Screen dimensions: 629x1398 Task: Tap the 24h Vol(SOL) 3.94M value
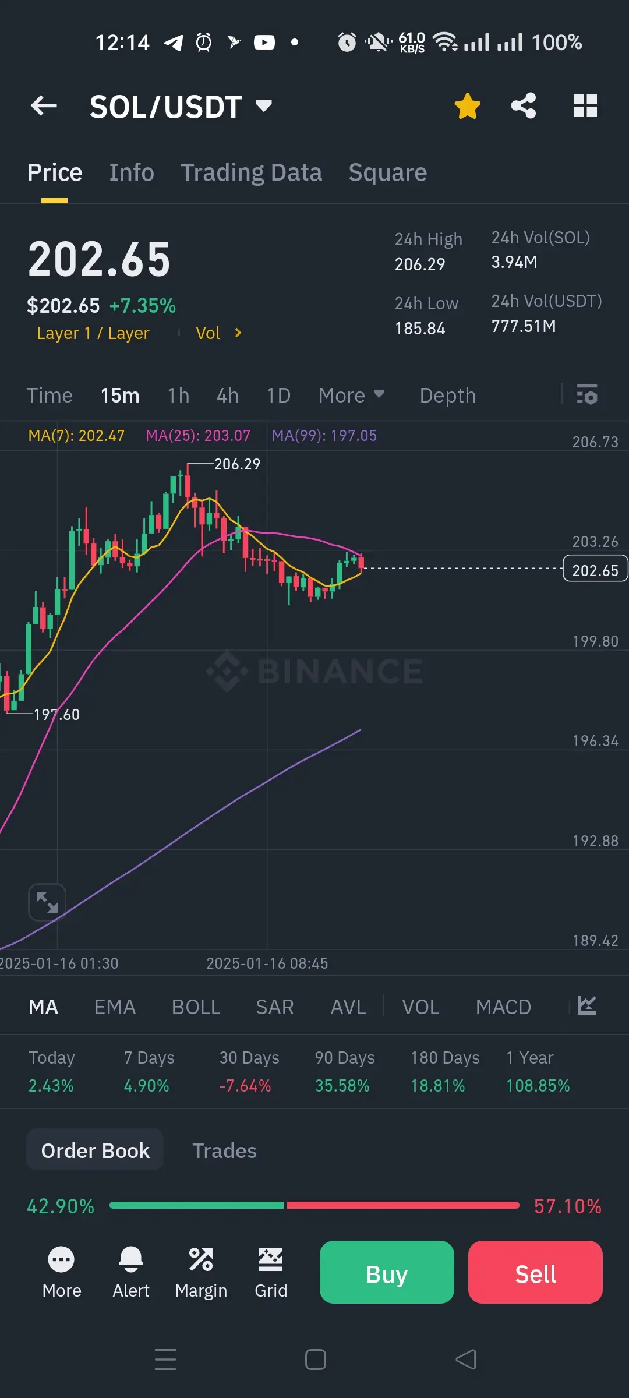(x=514, y=262)
